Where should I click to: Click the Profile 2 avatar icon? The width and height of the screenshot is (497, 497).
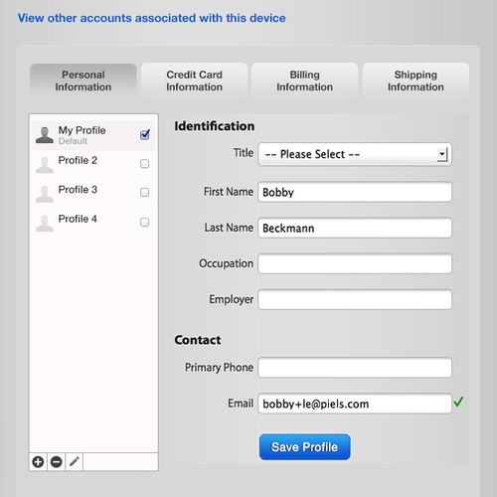(x=45, y=165)
